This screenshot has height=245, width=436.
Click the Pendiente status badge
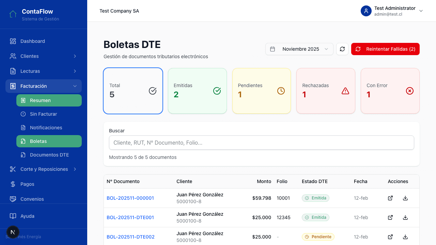[x=318, y=237]
